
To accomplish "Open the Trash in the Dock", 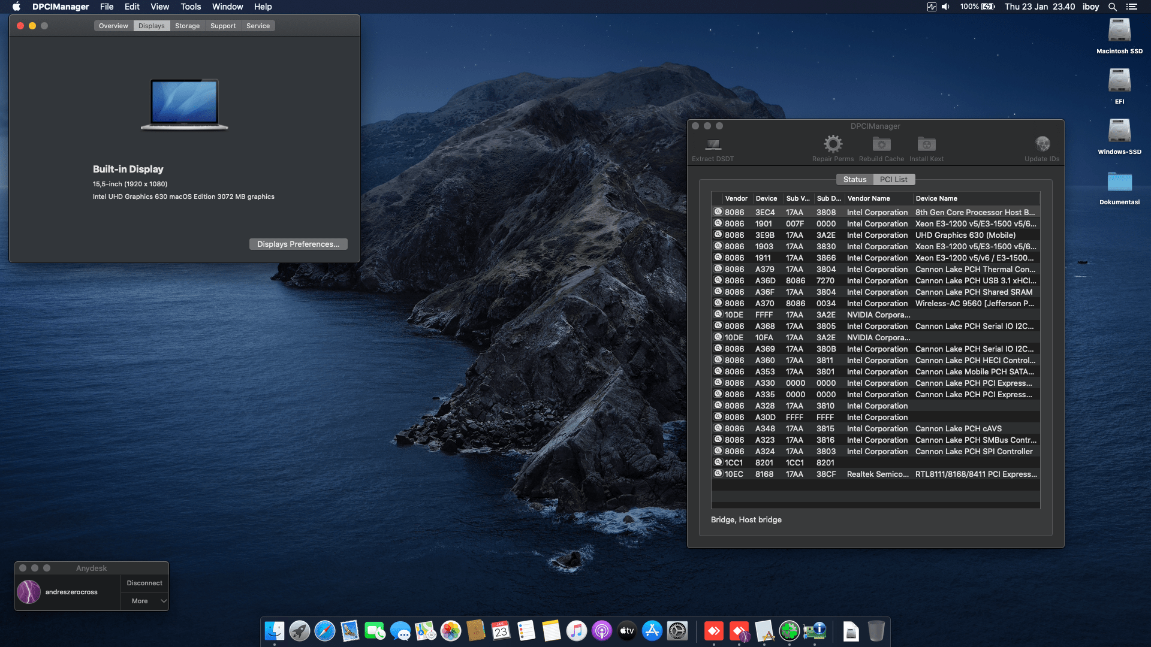I will (876, 631).
